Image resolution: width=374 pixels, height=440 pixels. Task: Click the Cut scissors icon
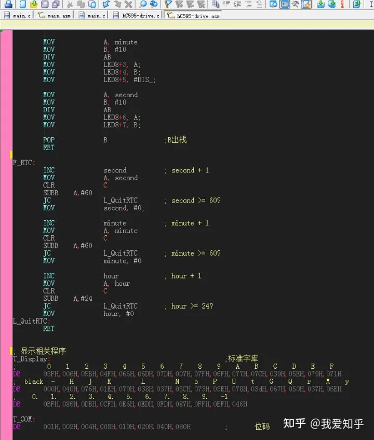(70, 4)
